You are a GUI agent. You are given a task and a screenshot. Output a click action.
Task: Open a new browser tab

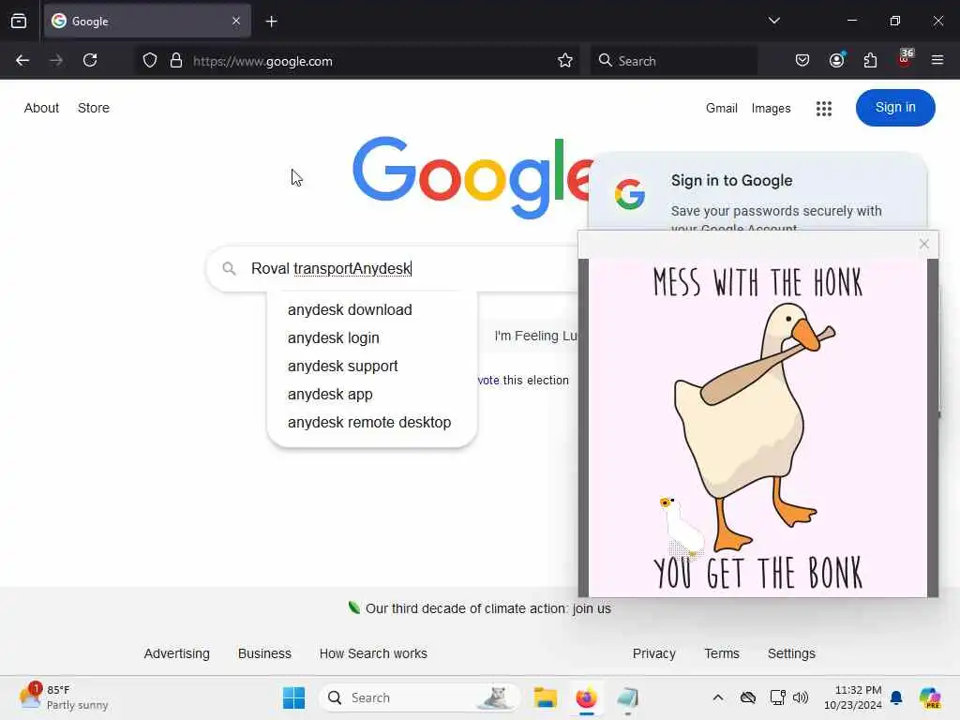point(272,22)
